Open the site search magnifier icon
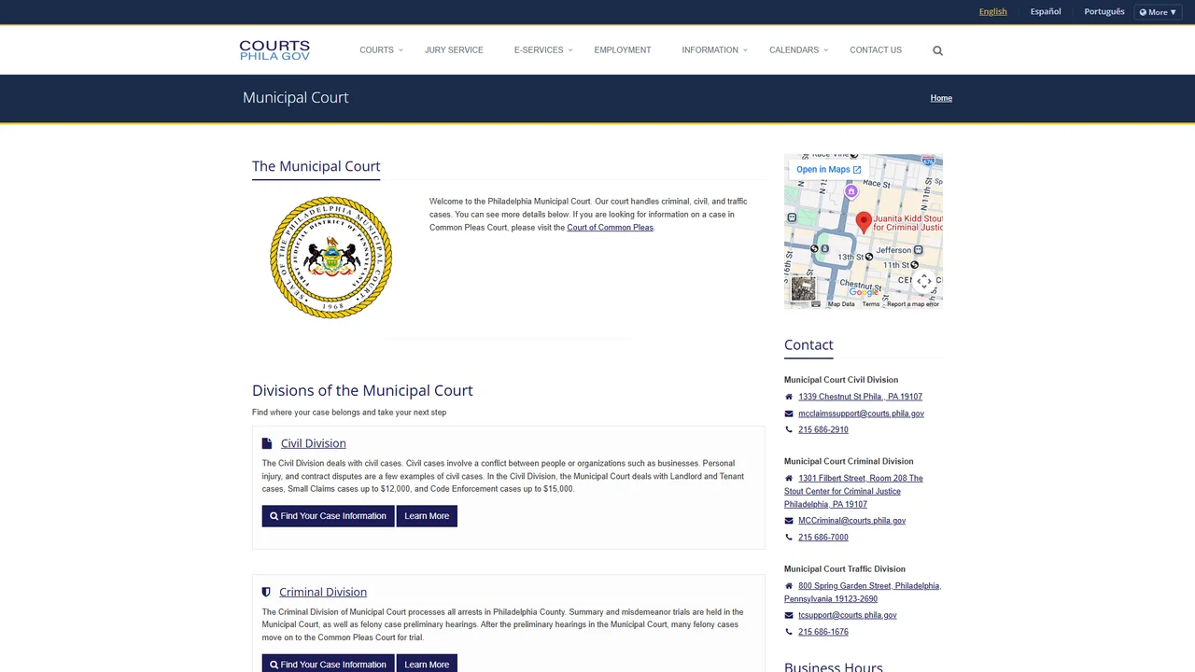 coord(937,50)
